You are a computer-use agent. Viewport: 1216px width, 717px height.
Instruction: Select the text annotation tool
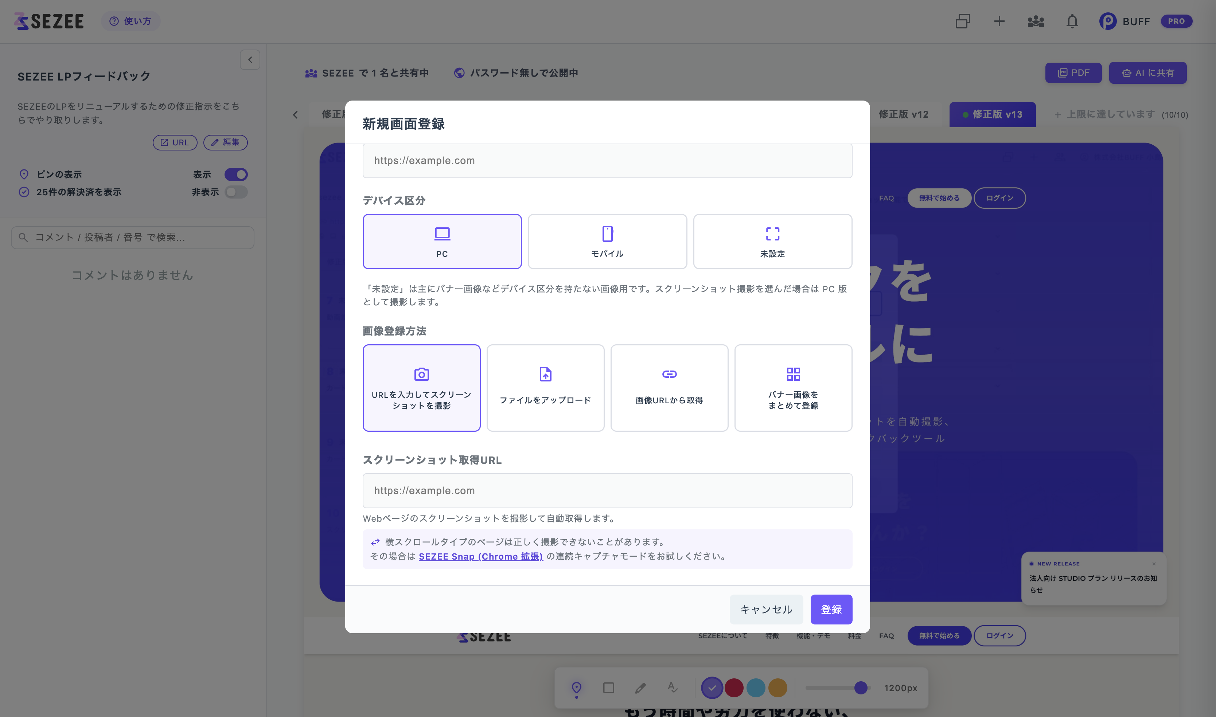tap(672, 687)
